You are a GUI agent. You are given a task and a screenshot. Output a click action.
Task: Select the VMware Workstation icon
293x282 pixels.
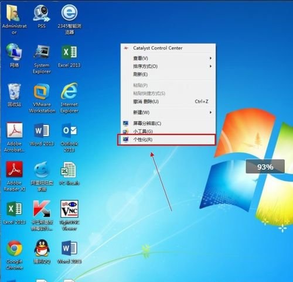(x=42, y=92)
